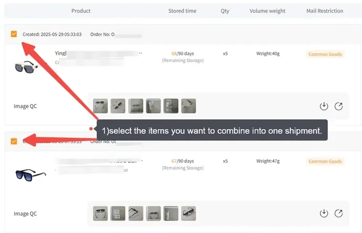Click x5 quantity of the 47g item
This screenshot has height=233, width=362.
click(225, 161)
